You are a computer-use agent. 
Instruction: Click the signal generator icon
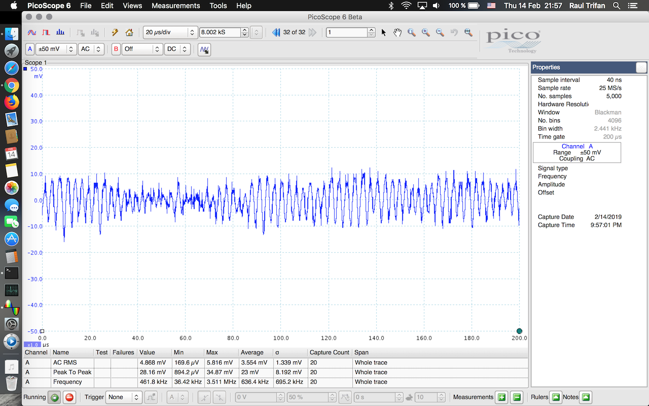coord(204,50)
